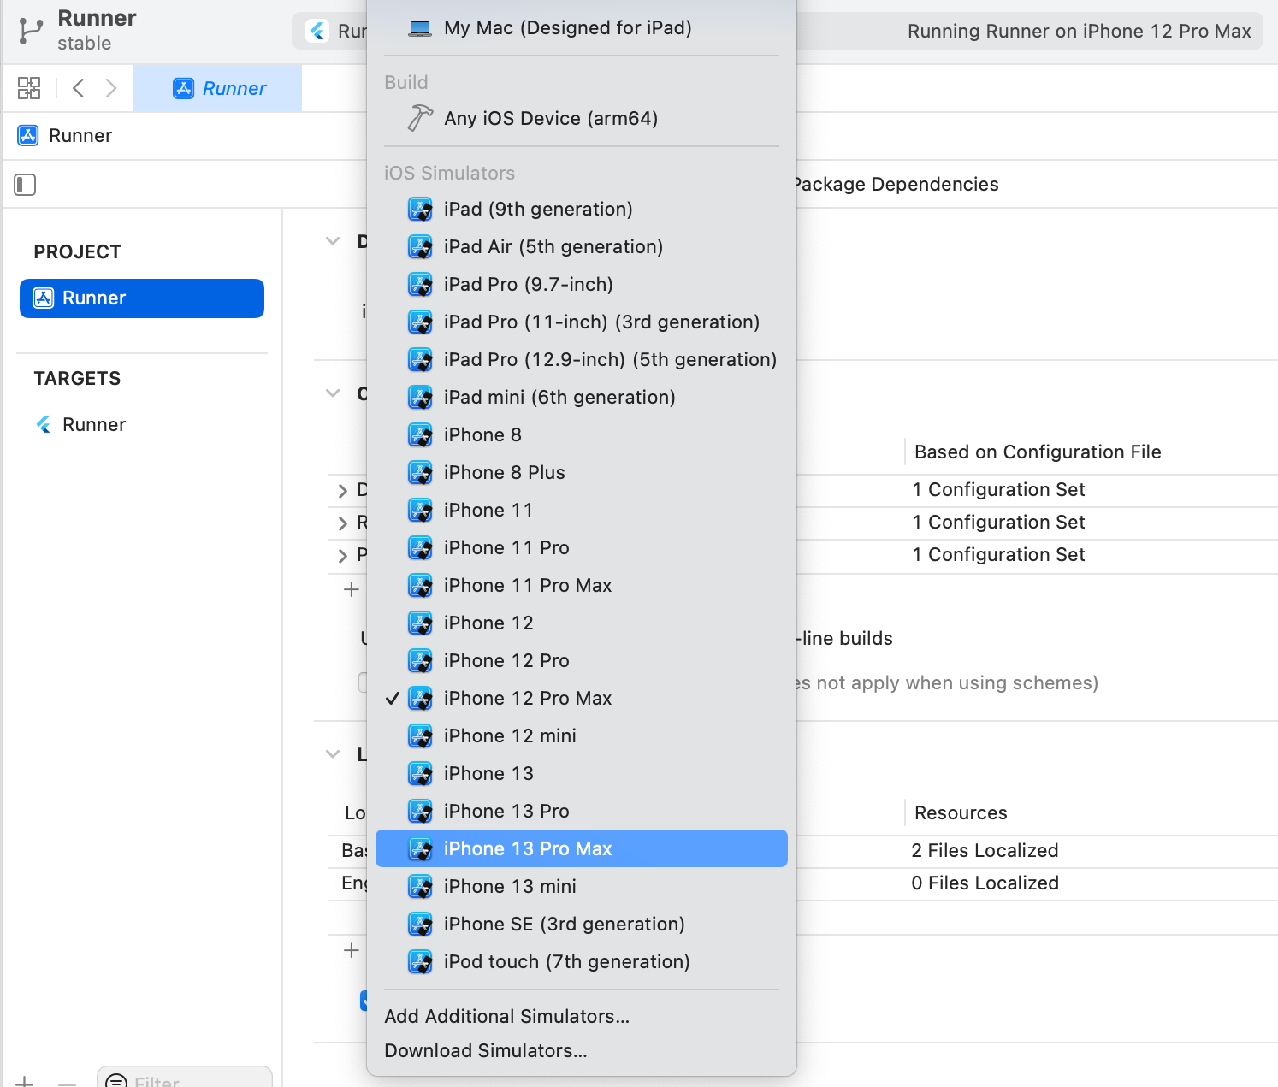Choose iPhone 11 simulator
This screenshot has width=1278, height=1087.
pos(581,510)
